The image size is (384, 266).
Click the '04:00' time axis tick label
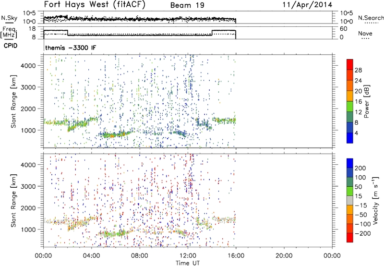click(x=91, y=256)
